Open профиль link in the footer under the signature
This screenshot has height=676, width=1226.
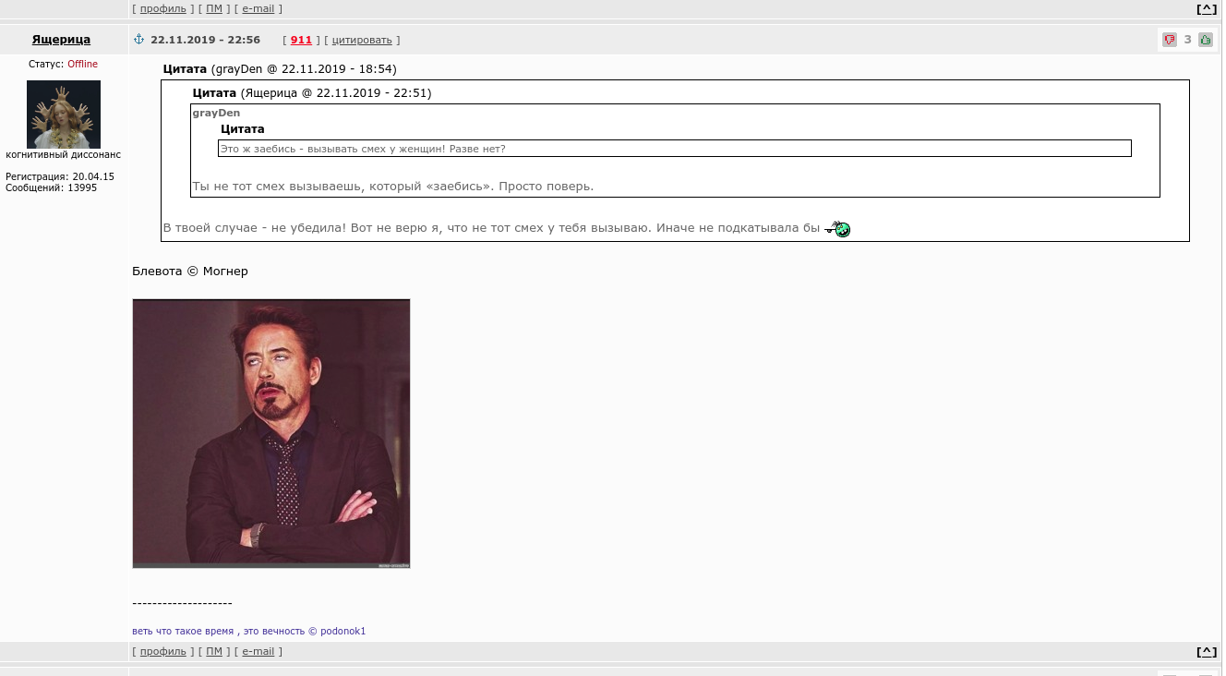[163, 651]
